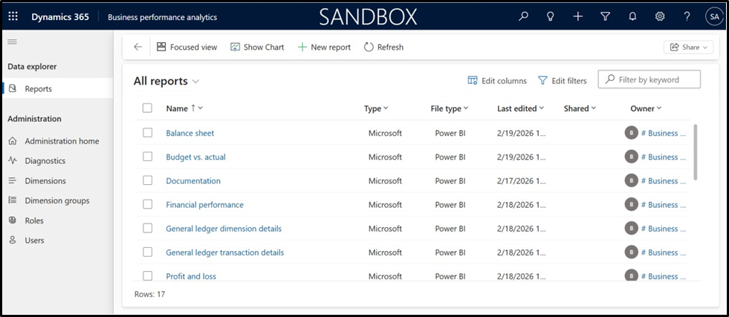
Task: Select the Budget vs. actual checkbox
Action: [x=147, y=157]
